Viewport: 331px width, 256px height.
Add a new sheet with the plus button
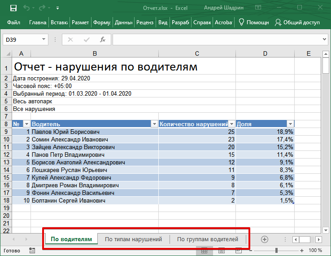265,239
